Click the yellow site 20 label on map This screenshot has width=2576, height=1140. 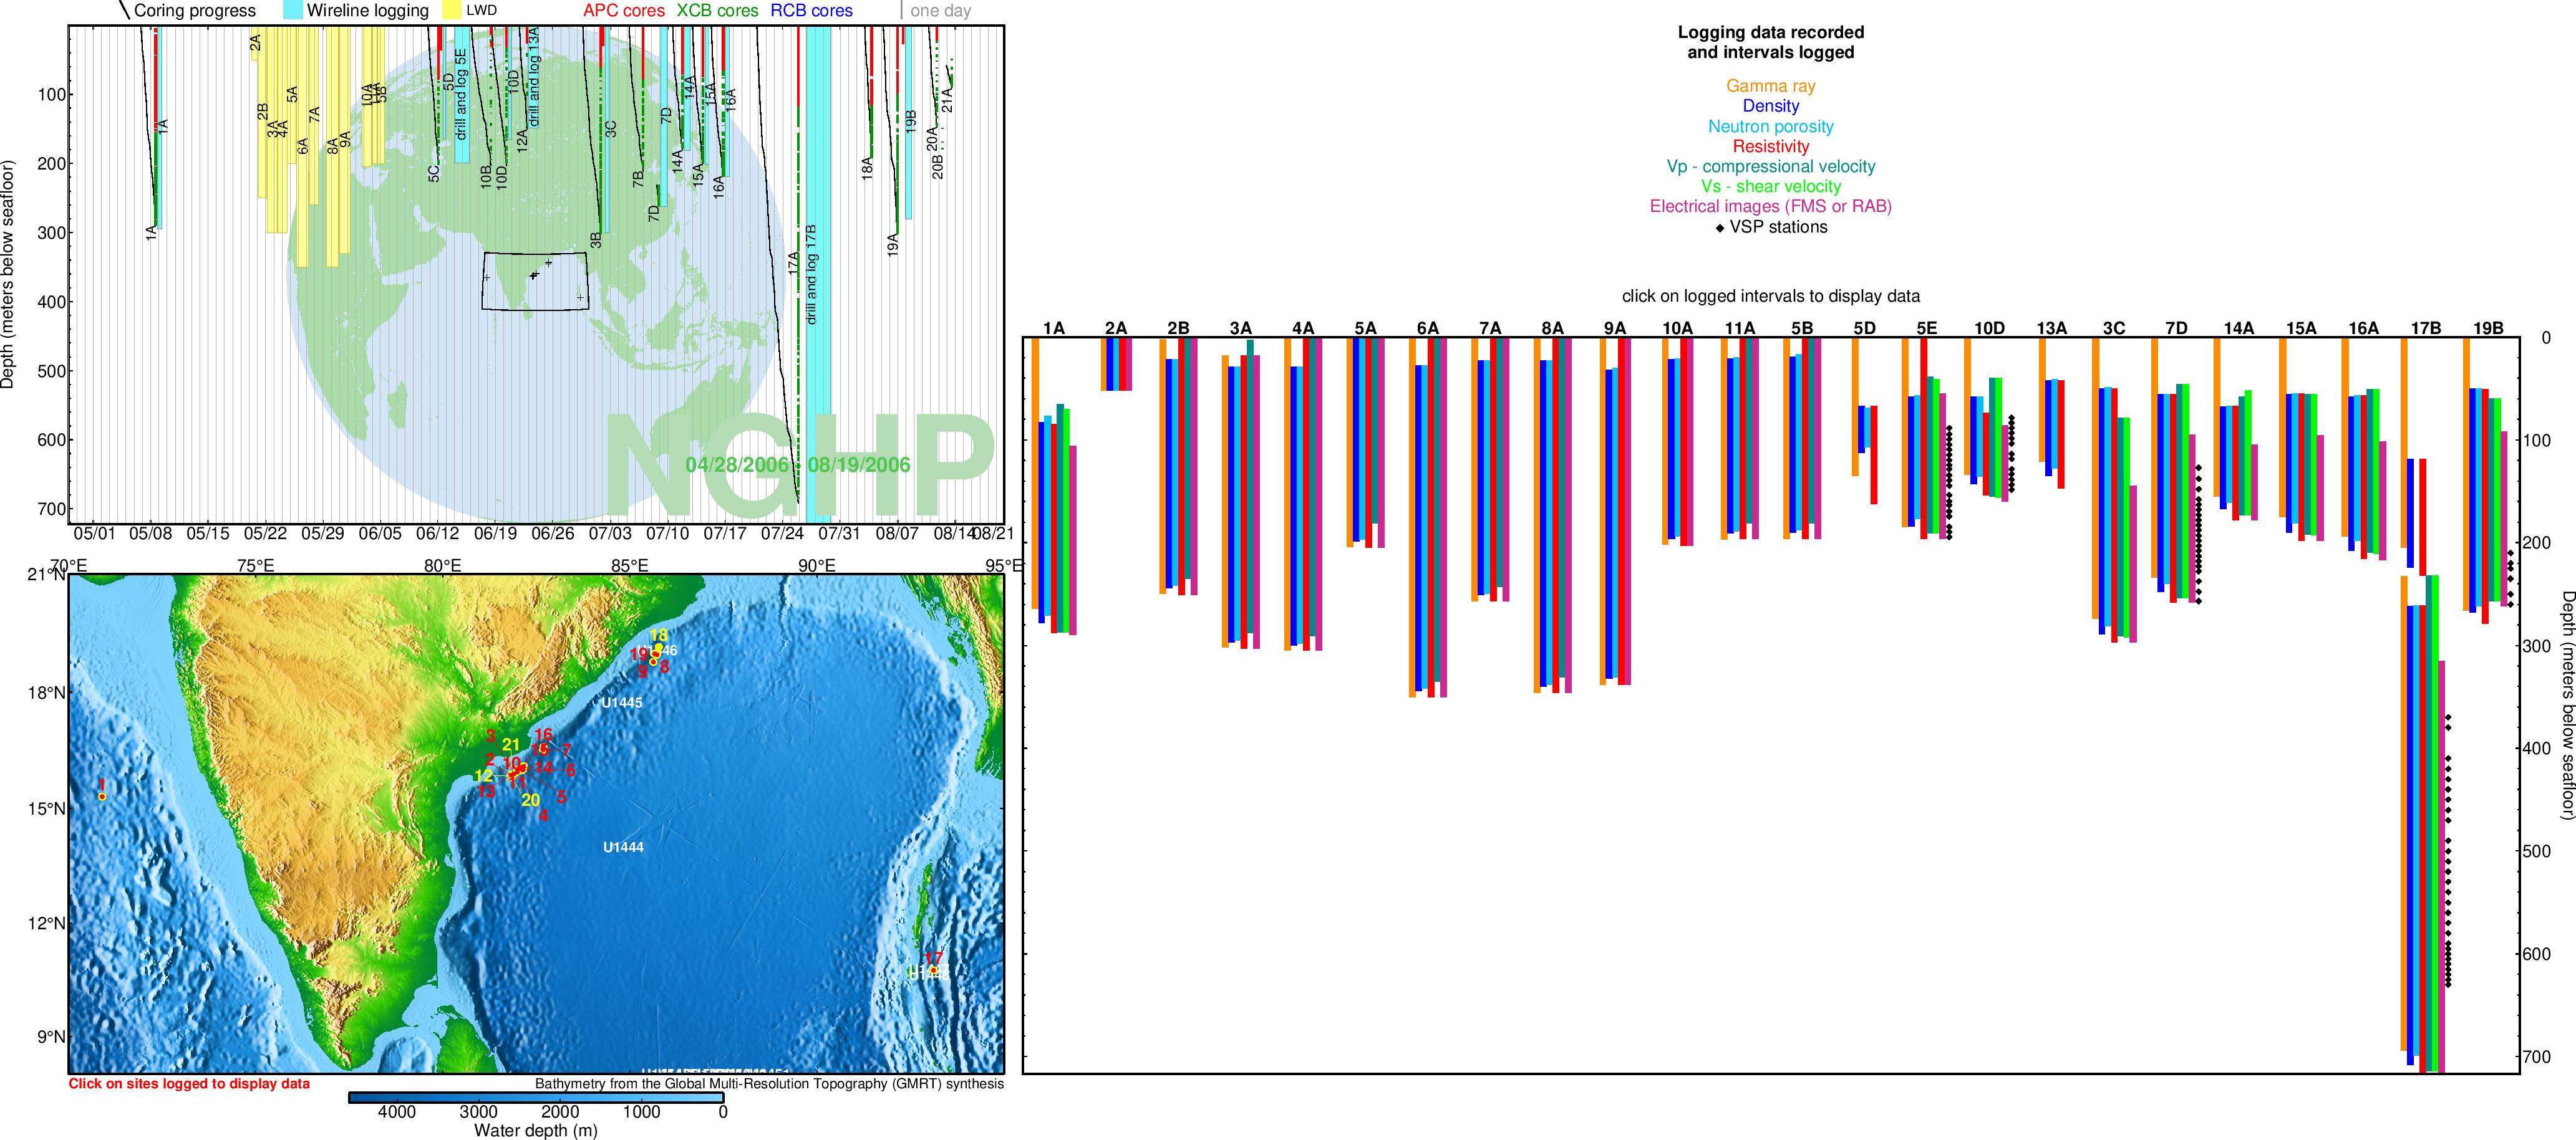coord(531,800)
